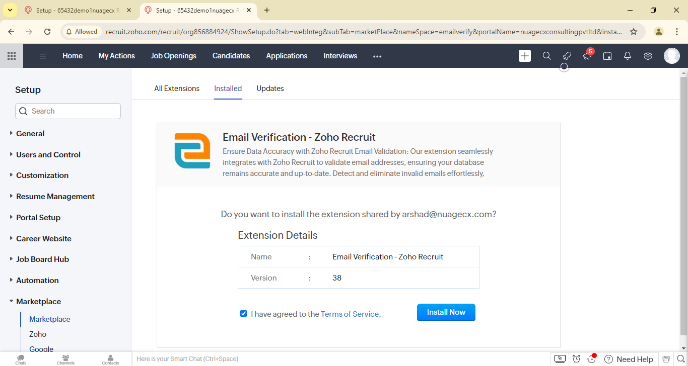The image size is (688, 366).
Task: Click the rocket icon in top bar
Action: tap(567, 56)
